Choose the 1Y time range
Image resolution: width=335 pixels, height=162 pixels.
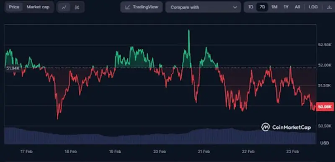point(286,7)
